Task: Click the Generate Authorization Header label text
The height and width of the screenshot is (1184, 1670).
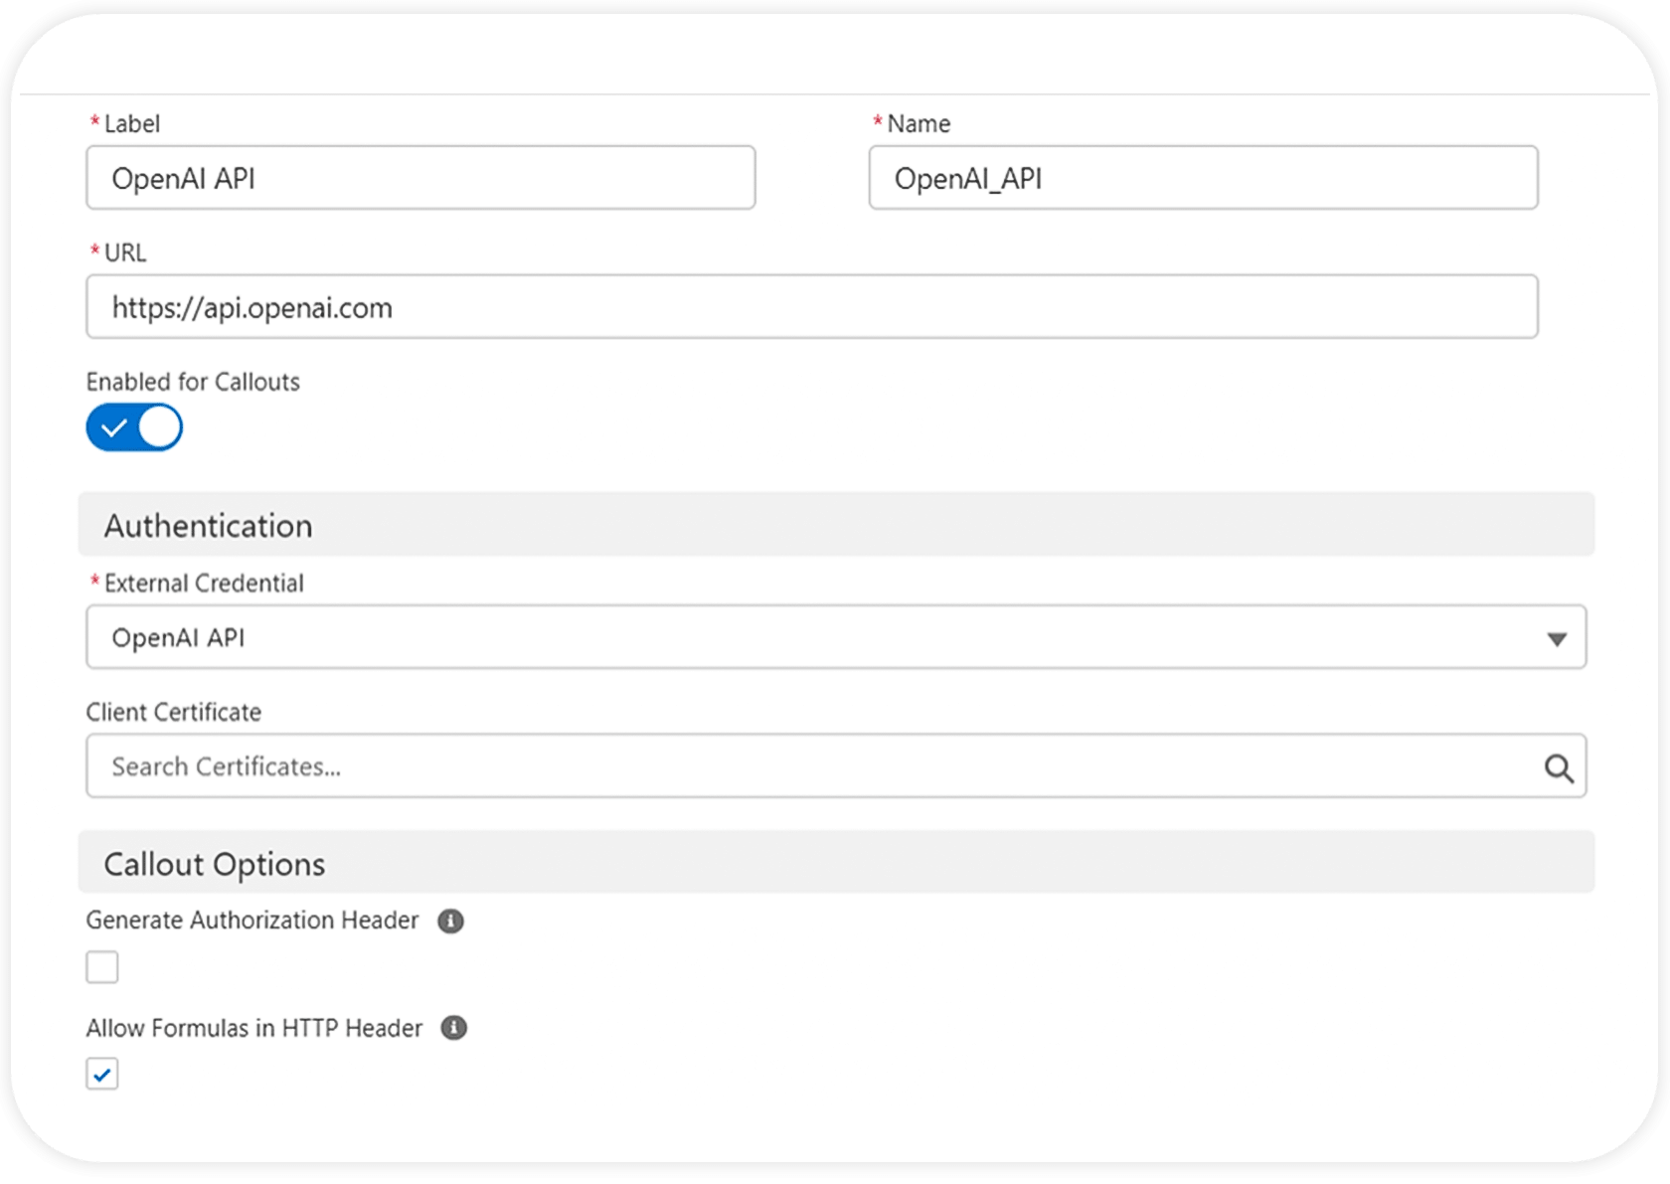Action: [252, 921]
